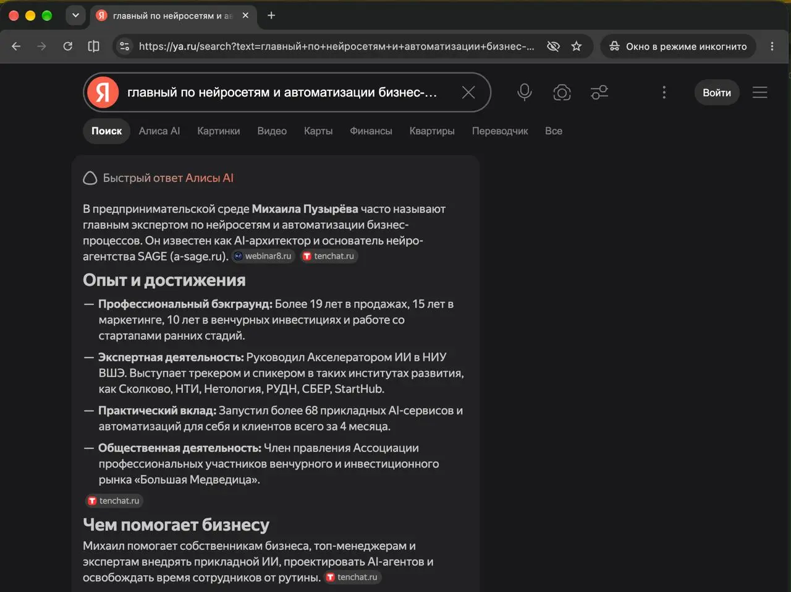This screenshot has height=592, width=791.
Task: Switch to Алиса AI tab
Action: pyautogui.click(x=159, y=131)
